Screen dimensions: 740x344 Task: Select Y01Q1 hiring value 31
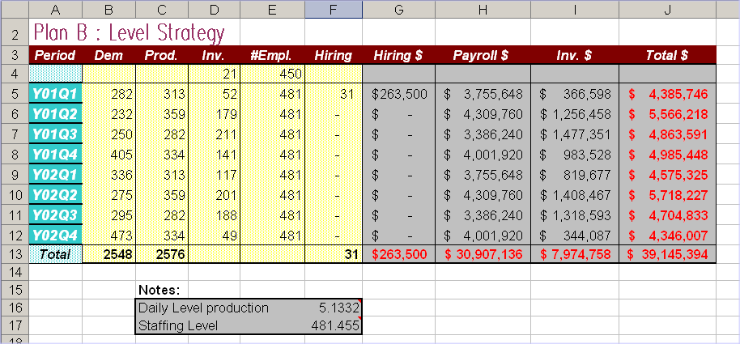tap(334, 94)
